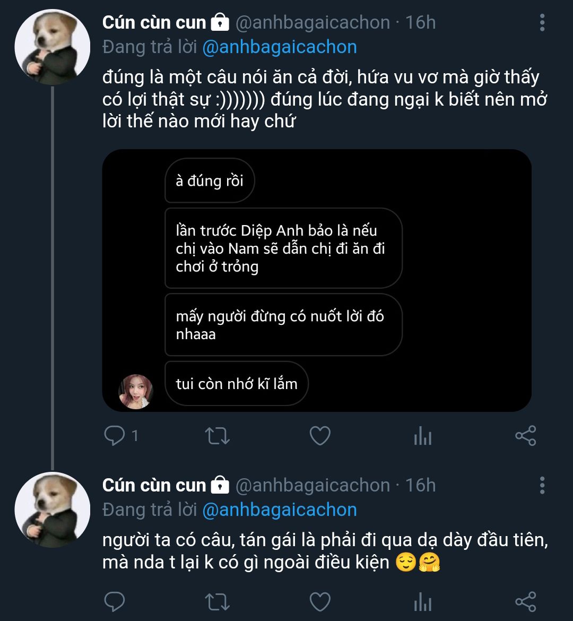Like the second tweet with heart
Image resolution: width=573 pixels, height=621 pixels.
[320, 602]
